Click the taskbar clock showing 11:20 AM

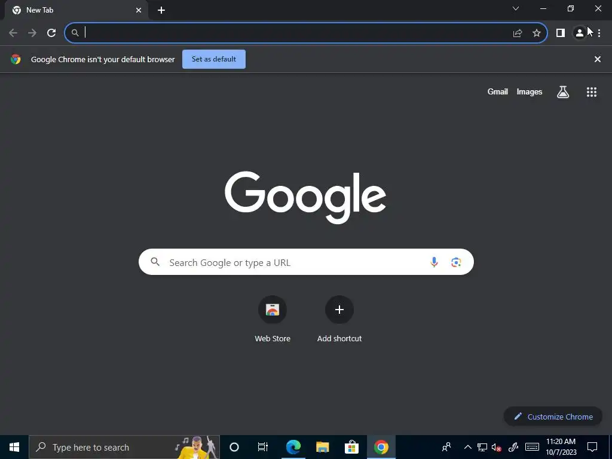(x=561, y=447)
